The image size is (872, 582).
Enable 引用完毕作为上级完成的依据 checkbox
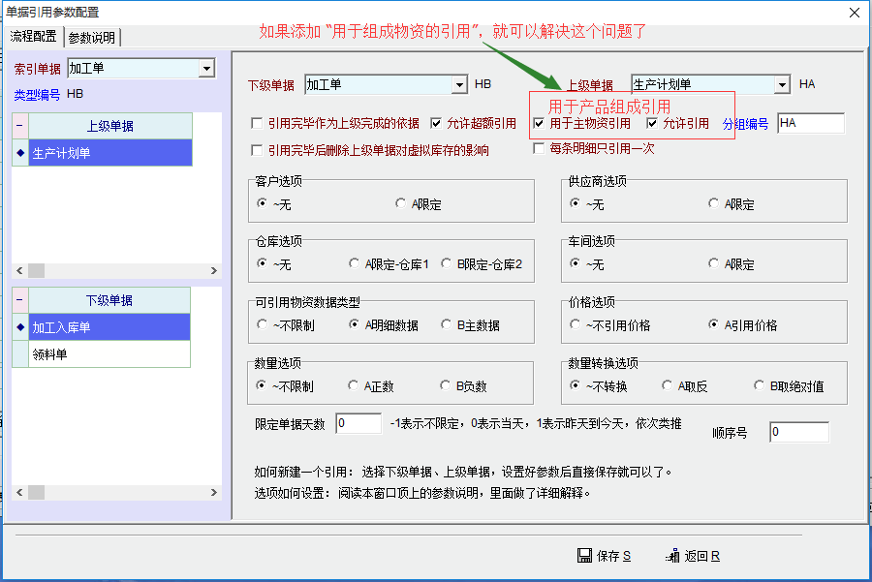(257, 124)
